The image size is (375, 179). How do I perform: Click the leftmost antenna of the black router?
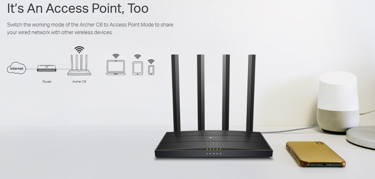click(176, 93)
